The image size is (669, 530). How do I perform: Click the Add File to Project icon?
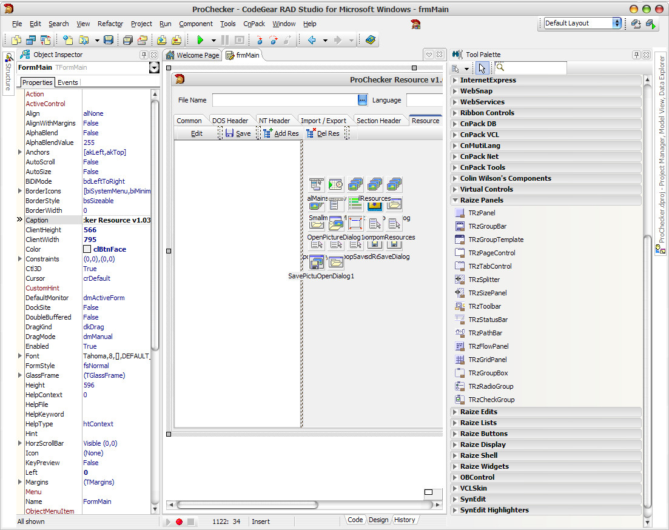point(162,40)
